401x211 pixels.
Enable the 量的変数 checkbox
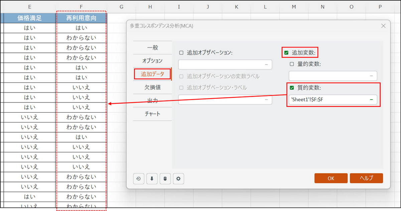click(x=292, y=64)
